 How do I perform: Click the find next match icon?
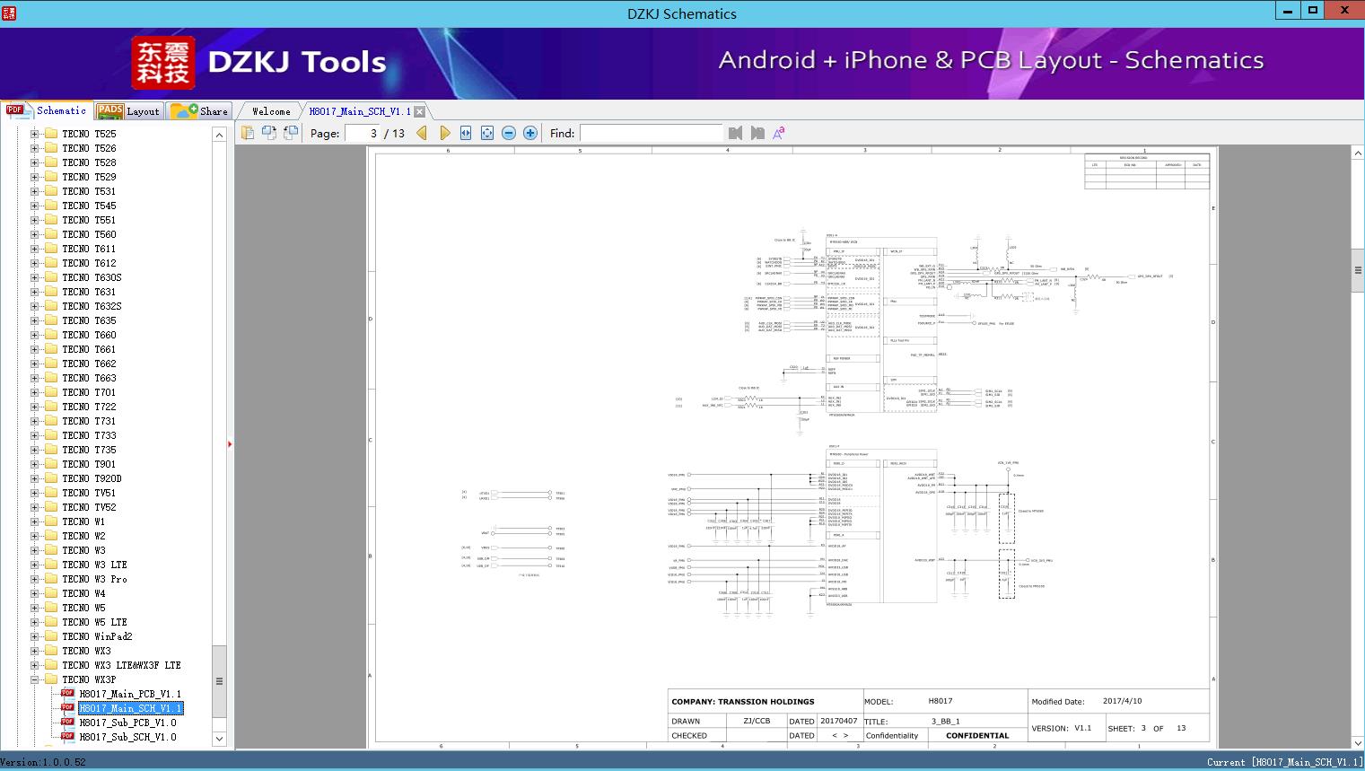[x=757, y=133]
